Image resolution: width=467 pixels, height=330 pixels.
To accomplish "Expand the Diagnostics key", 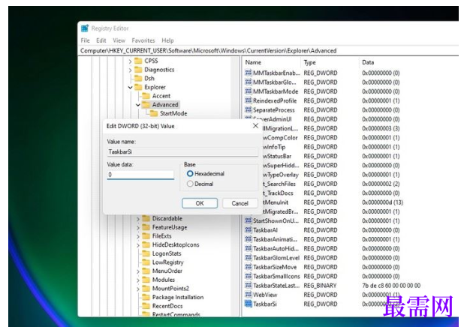I will [x=130, y=70].
